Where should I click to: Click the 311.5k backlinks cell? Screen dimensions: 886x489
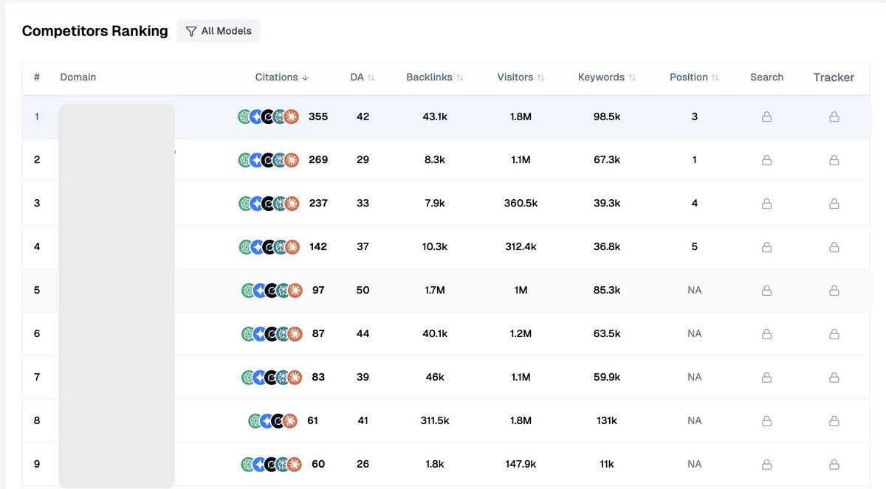(435, 421)
